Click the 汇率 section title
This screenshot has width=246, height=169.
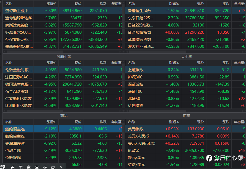187,116
